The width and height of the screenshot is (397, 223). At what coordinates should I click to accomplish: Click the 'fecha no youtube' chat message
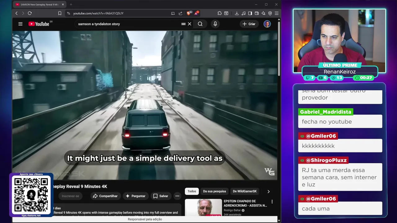pyautogui.click(x=340, y=121)
